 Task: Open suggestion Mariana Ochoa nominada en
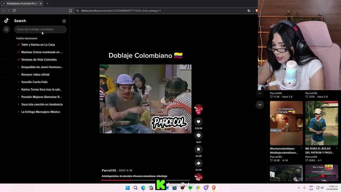tap(42, 52)
